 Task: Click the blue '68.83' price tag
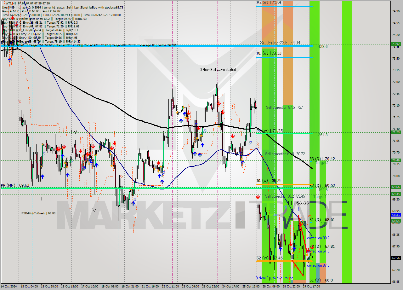[x=396, y=215]
